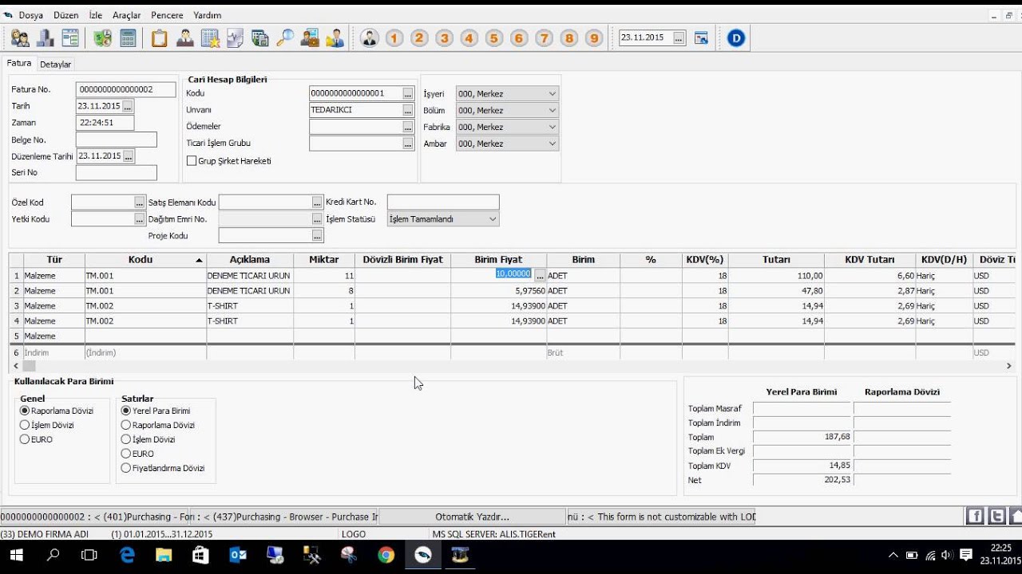The image size is (1022, 574).
Task: Click the Satış Elemanı Kodu lookup button
Action: (317, 202)
